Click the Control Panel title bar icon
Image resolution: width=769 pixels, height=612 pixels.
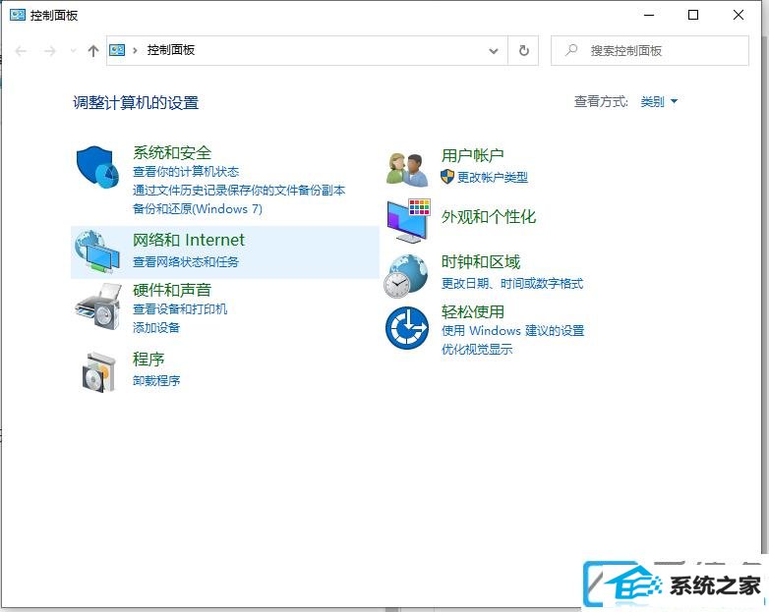[18, 15]
